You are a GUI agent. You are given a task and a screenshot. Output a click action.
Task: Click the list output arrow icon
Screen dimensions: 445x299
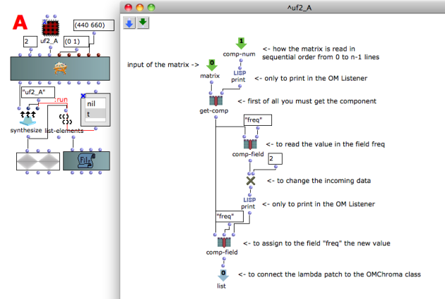(223, 276)
